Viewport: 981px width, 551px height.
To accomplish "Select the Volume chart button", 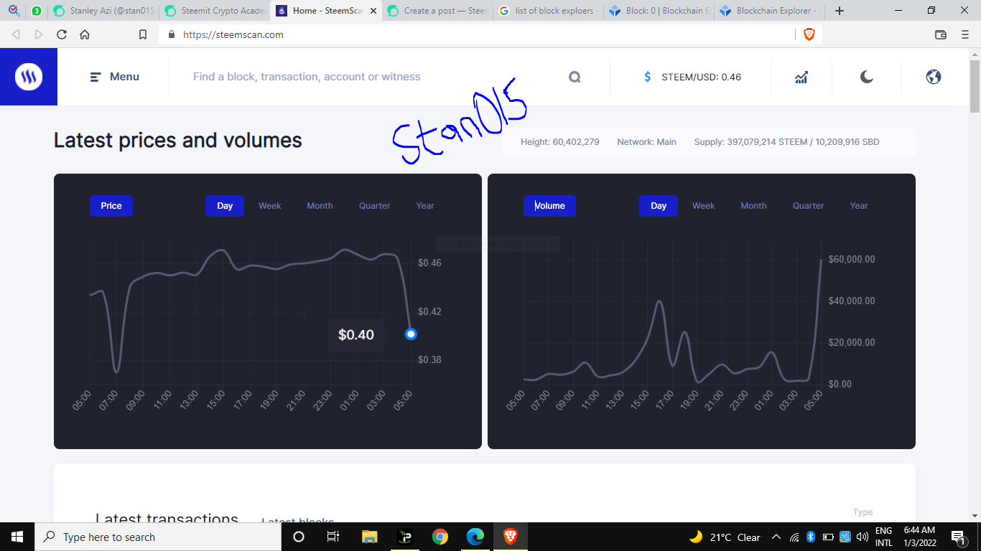I will (549, 206).
